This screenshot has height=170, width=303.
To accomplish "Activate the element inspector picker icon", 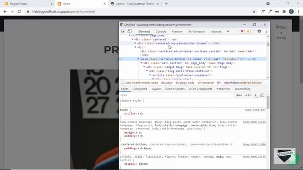I will click(x=123, y=31).
